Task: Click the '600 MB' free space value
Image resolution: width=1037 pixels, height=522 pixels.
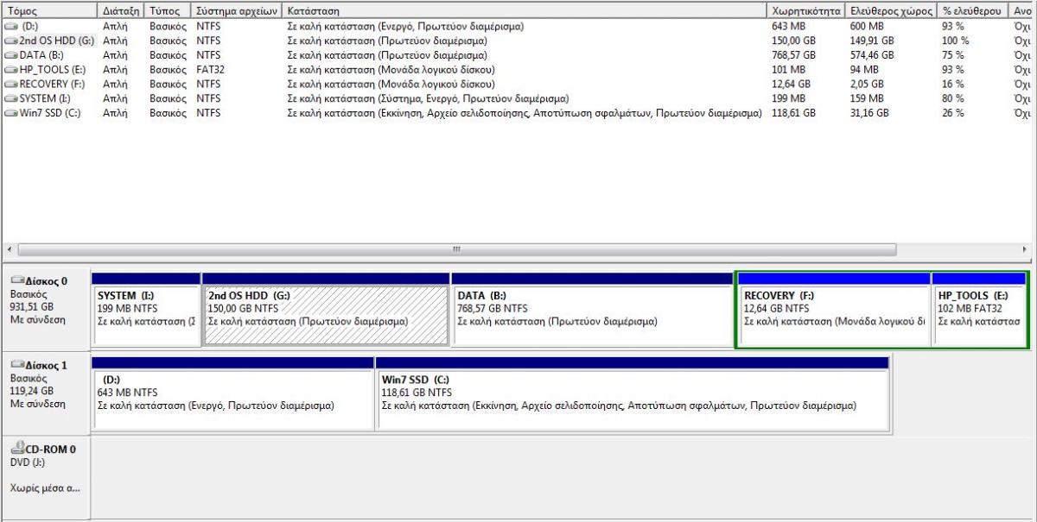Action: point(868,27)
